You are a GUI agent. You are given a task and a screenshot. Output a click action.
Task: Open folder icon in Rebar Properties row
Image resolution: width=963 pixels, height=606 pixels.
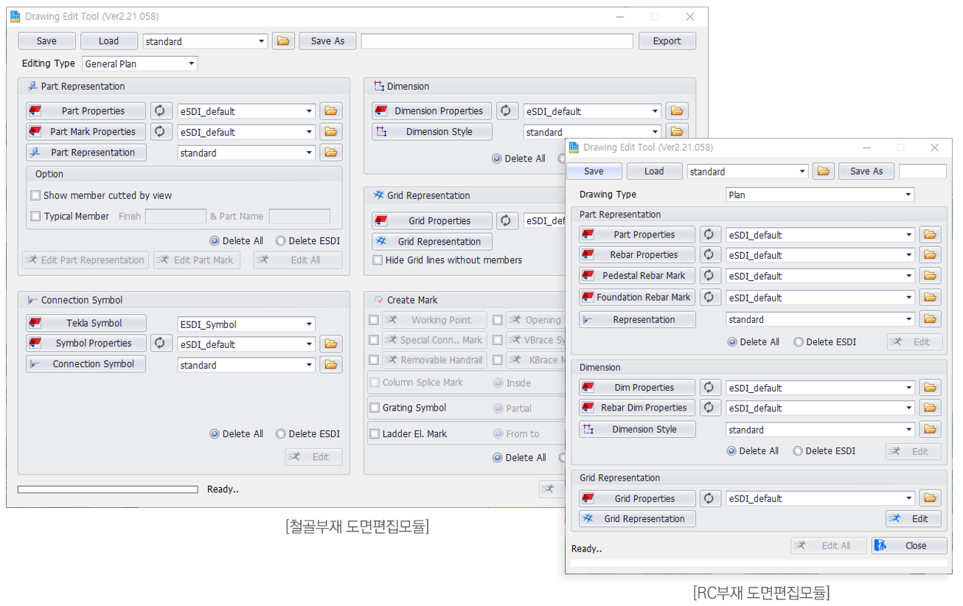tap(930, 255)
